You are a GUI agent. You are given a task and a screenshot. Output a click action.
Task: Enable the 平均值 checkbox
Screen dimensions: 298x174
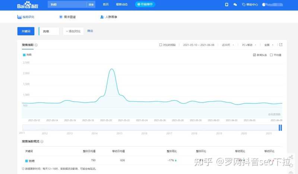click(x=271, y=55)
